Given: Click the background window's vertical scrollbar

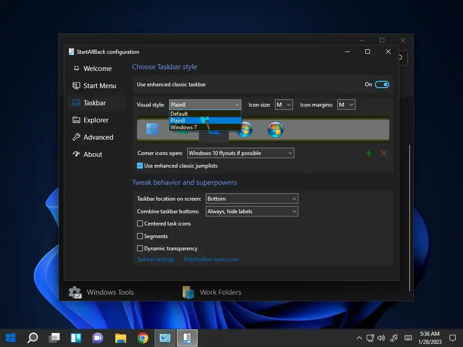Looking at the screenshot, I should point(410,218).
